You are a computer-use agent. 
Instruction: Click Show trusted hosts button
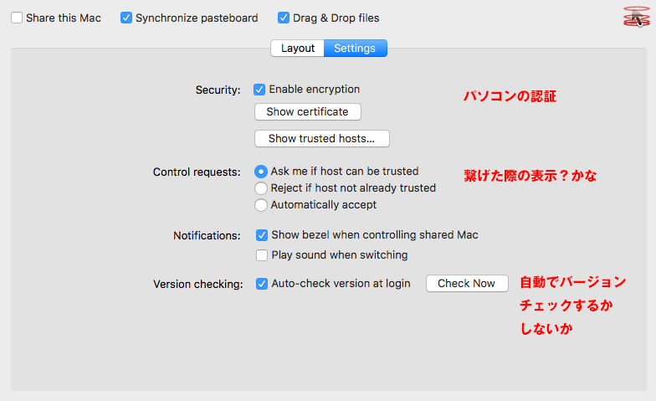321,139
